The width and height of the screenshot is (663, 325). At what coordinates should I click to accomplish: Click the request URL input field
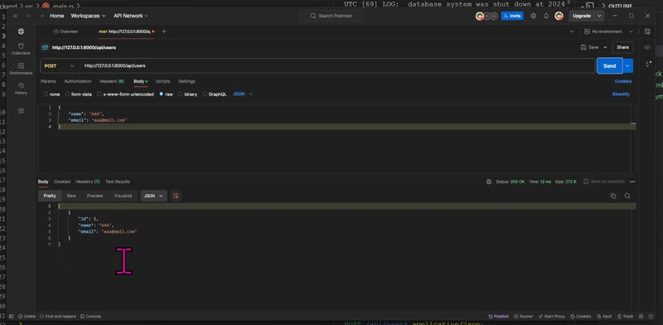(x=337, y=65)
